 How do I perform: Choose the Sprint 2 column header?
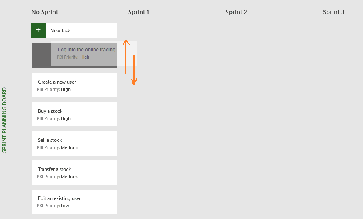click(236, 12)
